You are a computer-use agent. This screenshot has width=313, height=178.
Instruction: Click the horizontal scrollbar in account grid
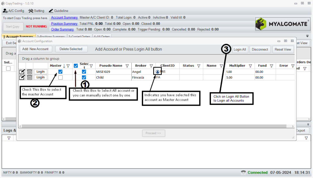coord(153,126)
